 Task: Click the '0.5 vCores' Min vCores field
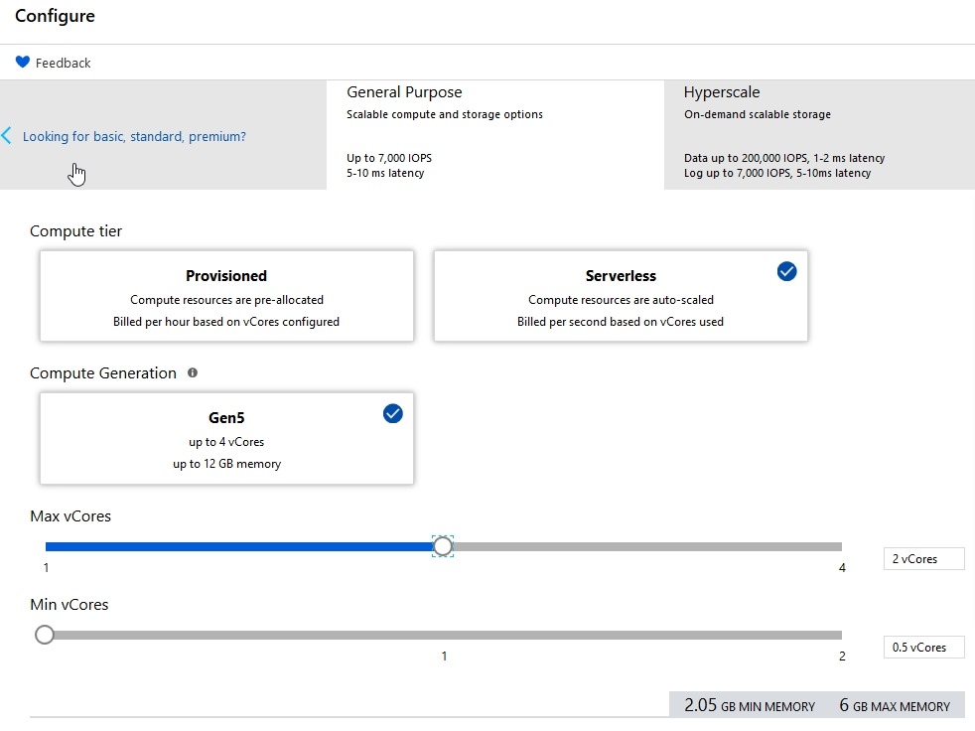point(923,648)
